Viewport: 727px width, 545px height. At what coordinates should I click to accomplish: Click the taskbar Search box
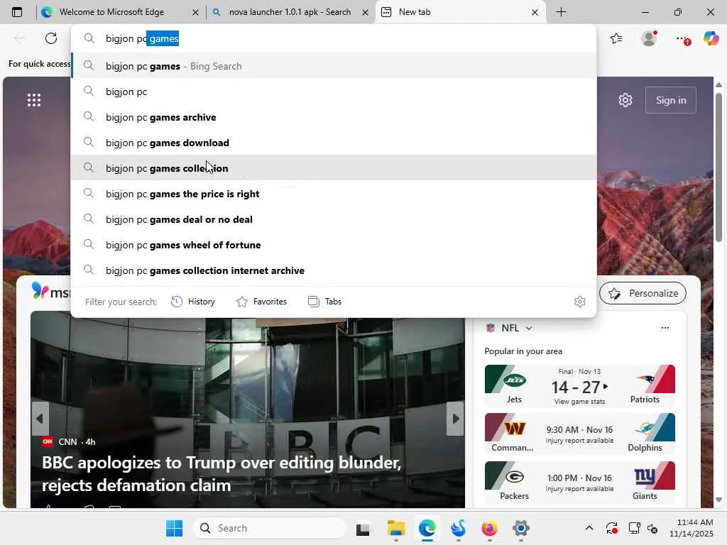click(270, 528)
